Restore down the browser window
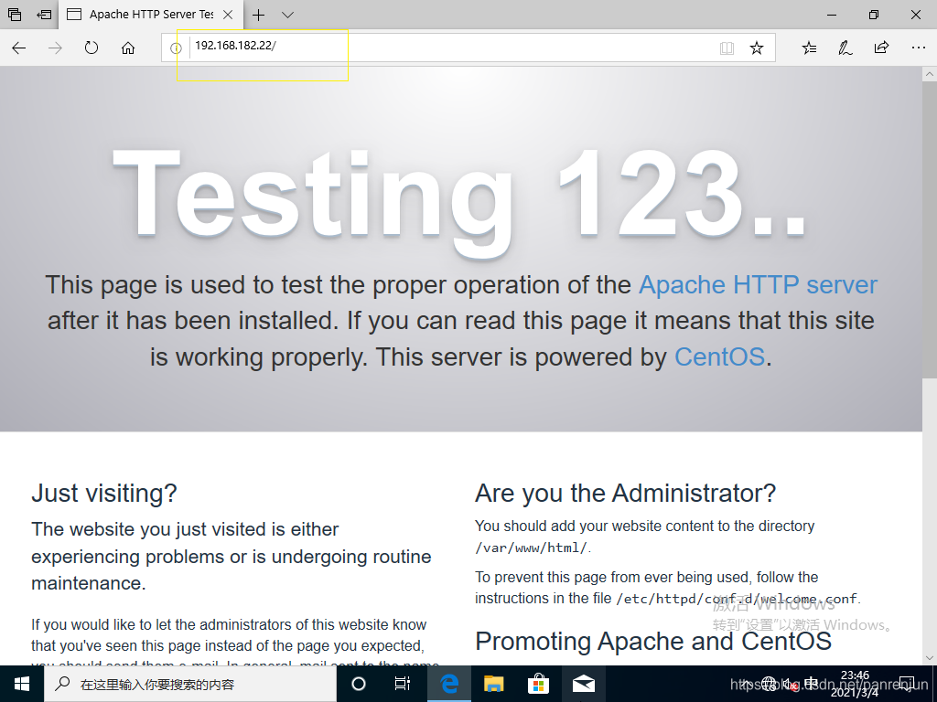 (x=874, y=15)
